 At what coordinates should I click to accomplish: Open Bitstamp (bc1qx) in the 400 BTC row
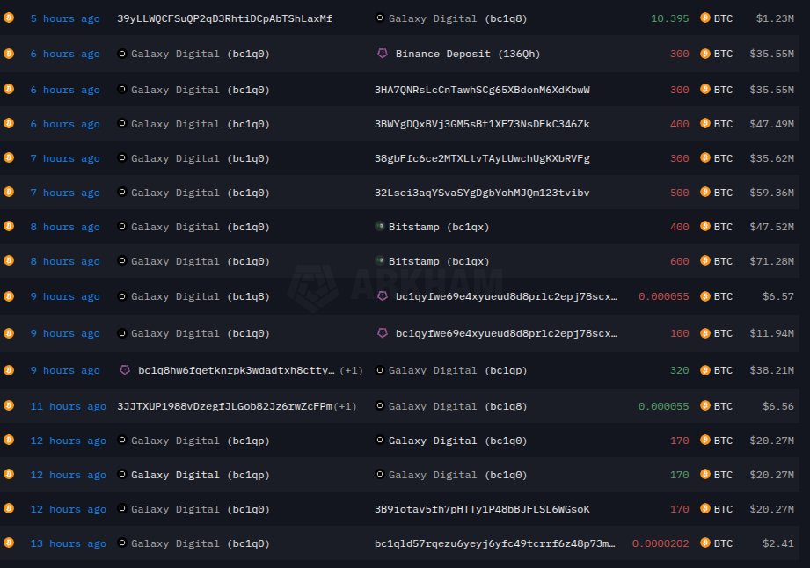[x=439, y=227]
